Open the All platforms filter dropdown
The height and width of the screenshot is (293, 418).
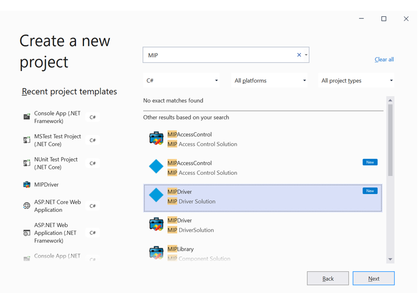coord(269,81)
